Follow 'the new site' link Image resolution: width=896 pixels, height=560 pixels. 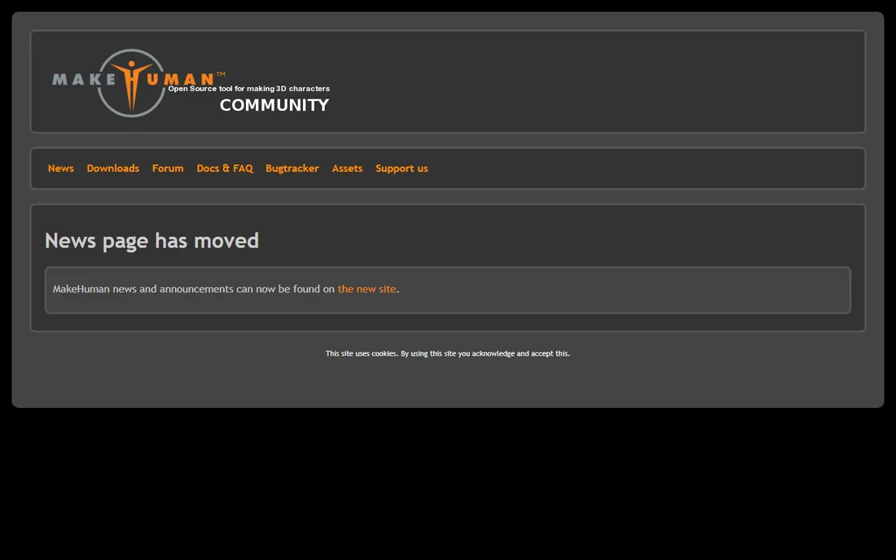[x=367, y=289]
